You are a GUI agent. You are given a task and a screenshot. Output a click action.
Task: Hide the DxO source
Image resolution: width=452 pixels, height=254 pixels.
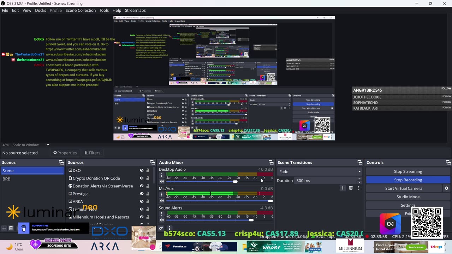click(142, 170)
